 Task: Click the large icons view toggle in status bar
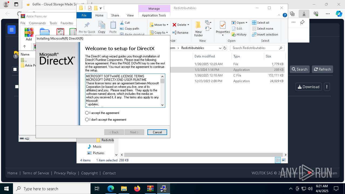[284, 160]
